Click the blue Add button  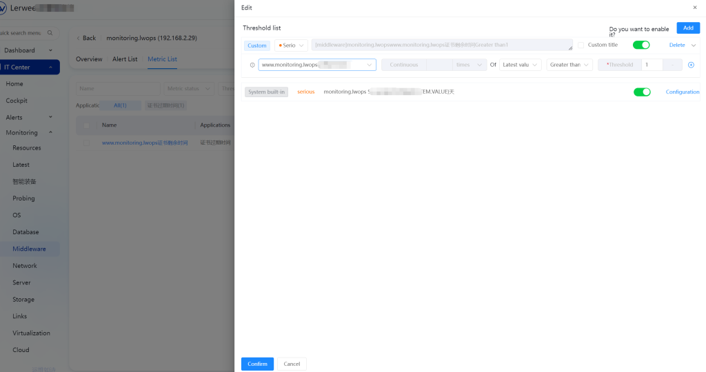(x=687, y=28)
